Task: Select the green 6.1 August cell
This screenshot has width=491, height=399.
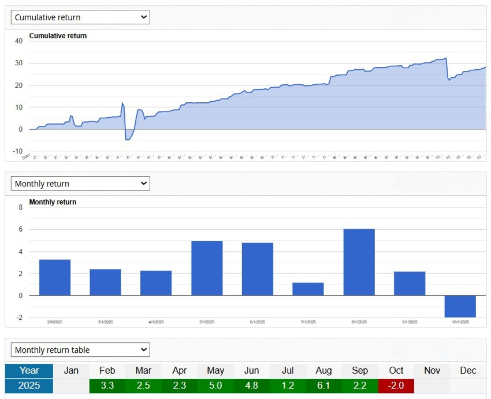Action: pyautogui.click(x=323, y=386)
